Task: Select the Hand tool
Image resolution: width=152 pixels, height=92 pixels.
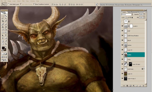Action: [3, 44]
